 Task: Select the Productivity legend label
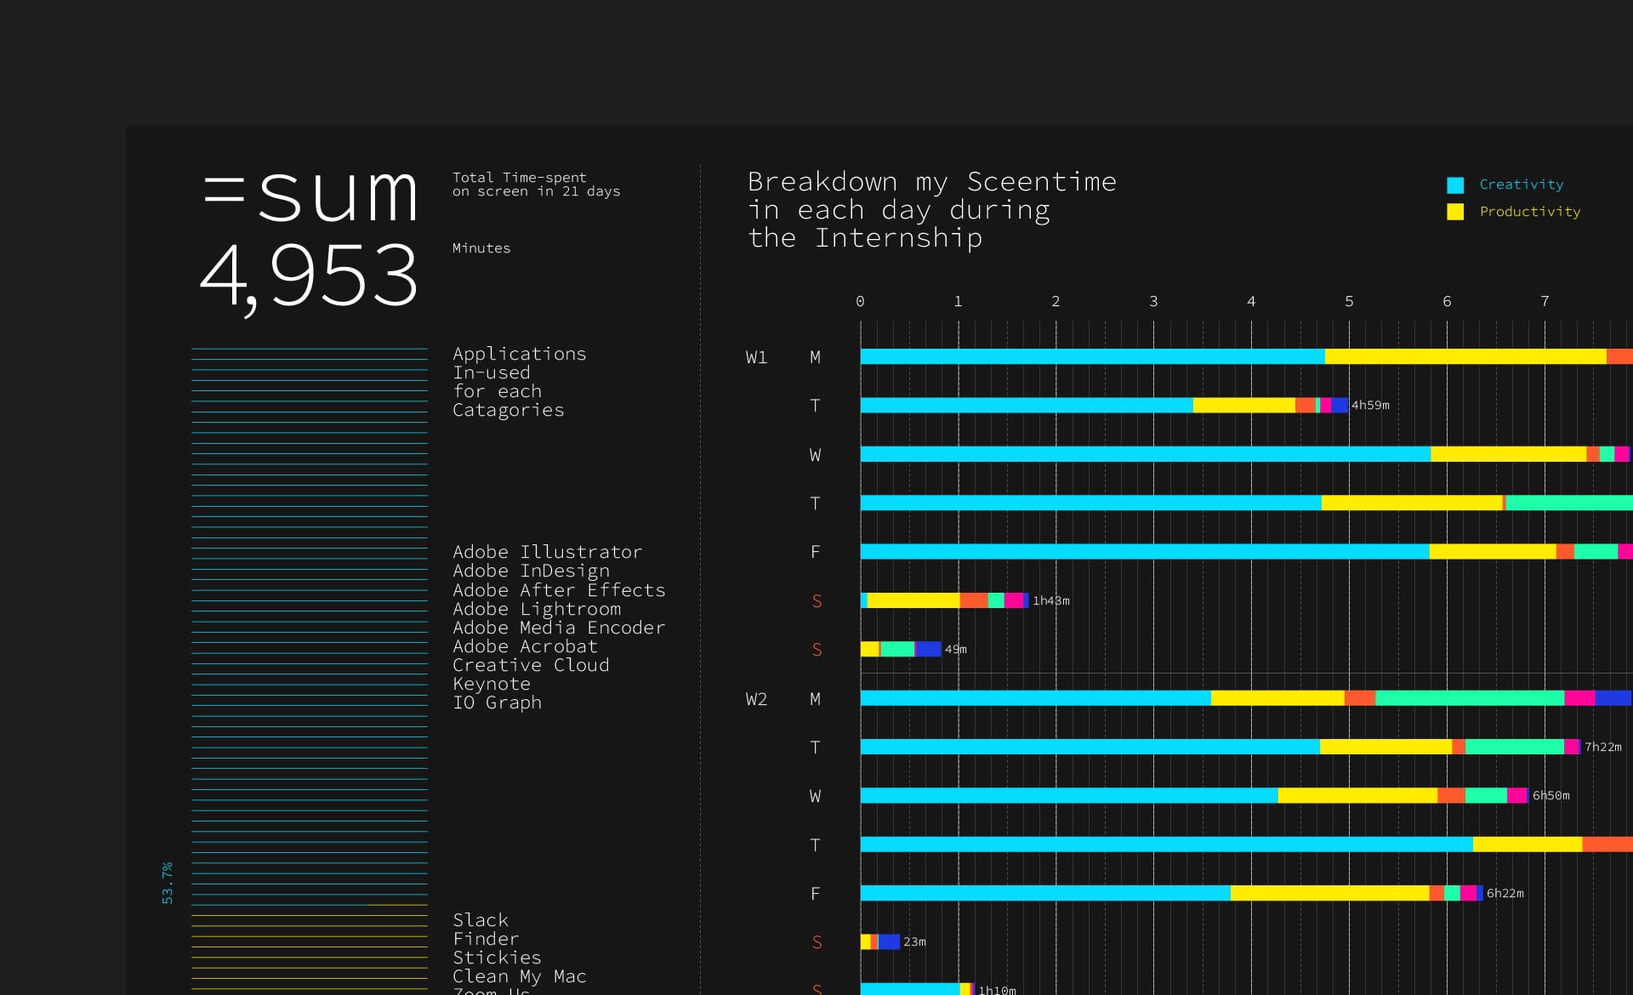(1529, 212)
